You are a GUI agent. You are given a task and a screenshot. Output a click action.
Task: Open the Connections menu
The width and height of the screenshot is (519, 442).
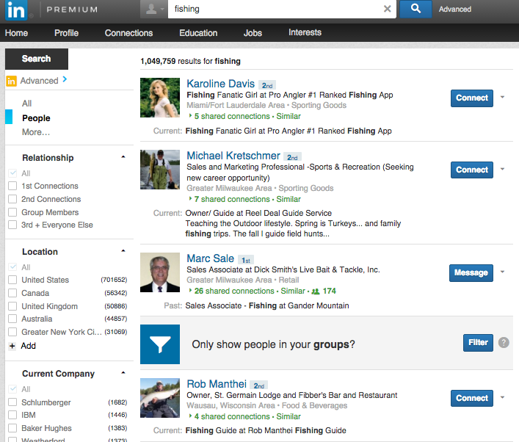click(128, 33)
